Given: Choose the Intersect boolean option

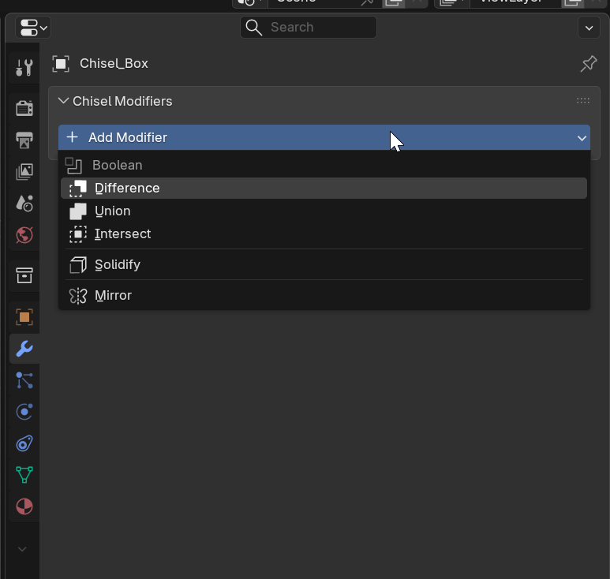Looking at the screenshot, I should point(324,234).
